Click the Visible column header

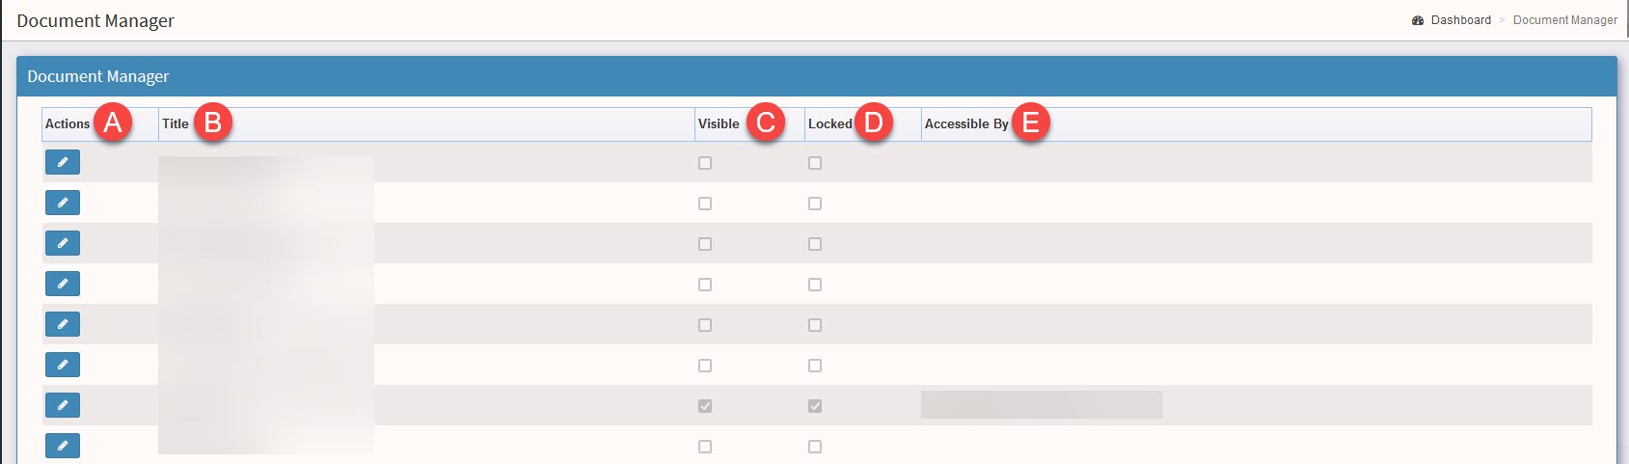(719, 123)
